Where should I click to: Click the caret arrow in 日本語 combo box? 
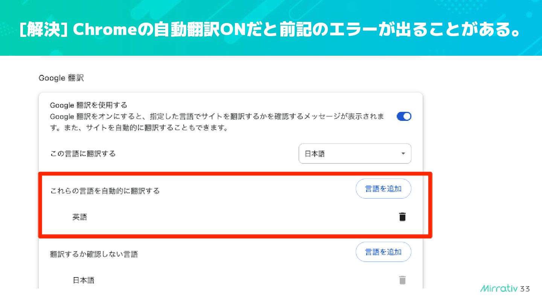click(403, 154)
